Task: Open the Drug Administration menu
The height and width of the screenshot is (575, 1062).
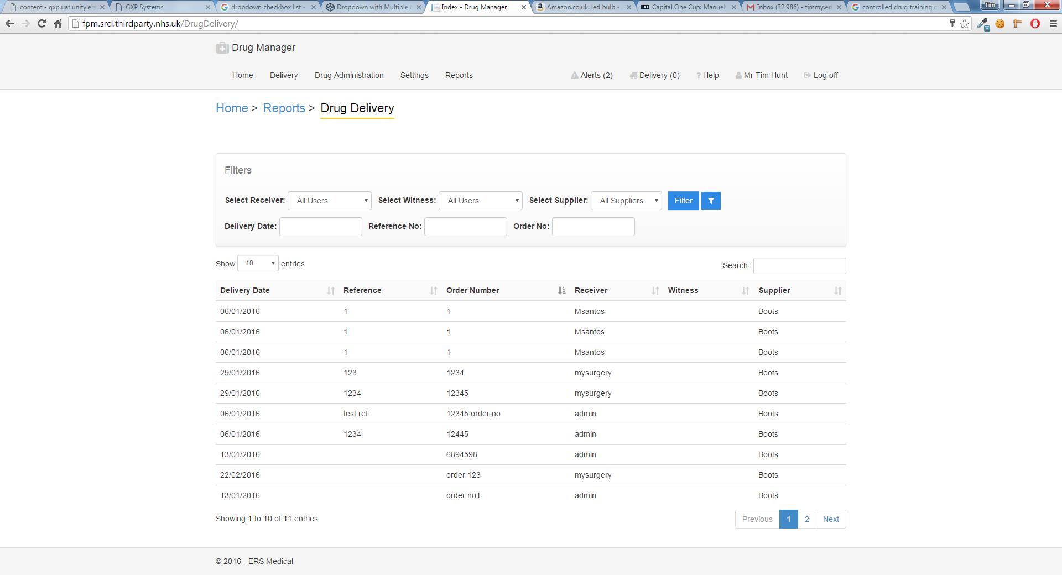Action: tap(349, 76)
